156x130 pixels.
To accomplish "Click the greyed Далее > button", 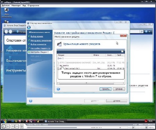I will [95, 101].
